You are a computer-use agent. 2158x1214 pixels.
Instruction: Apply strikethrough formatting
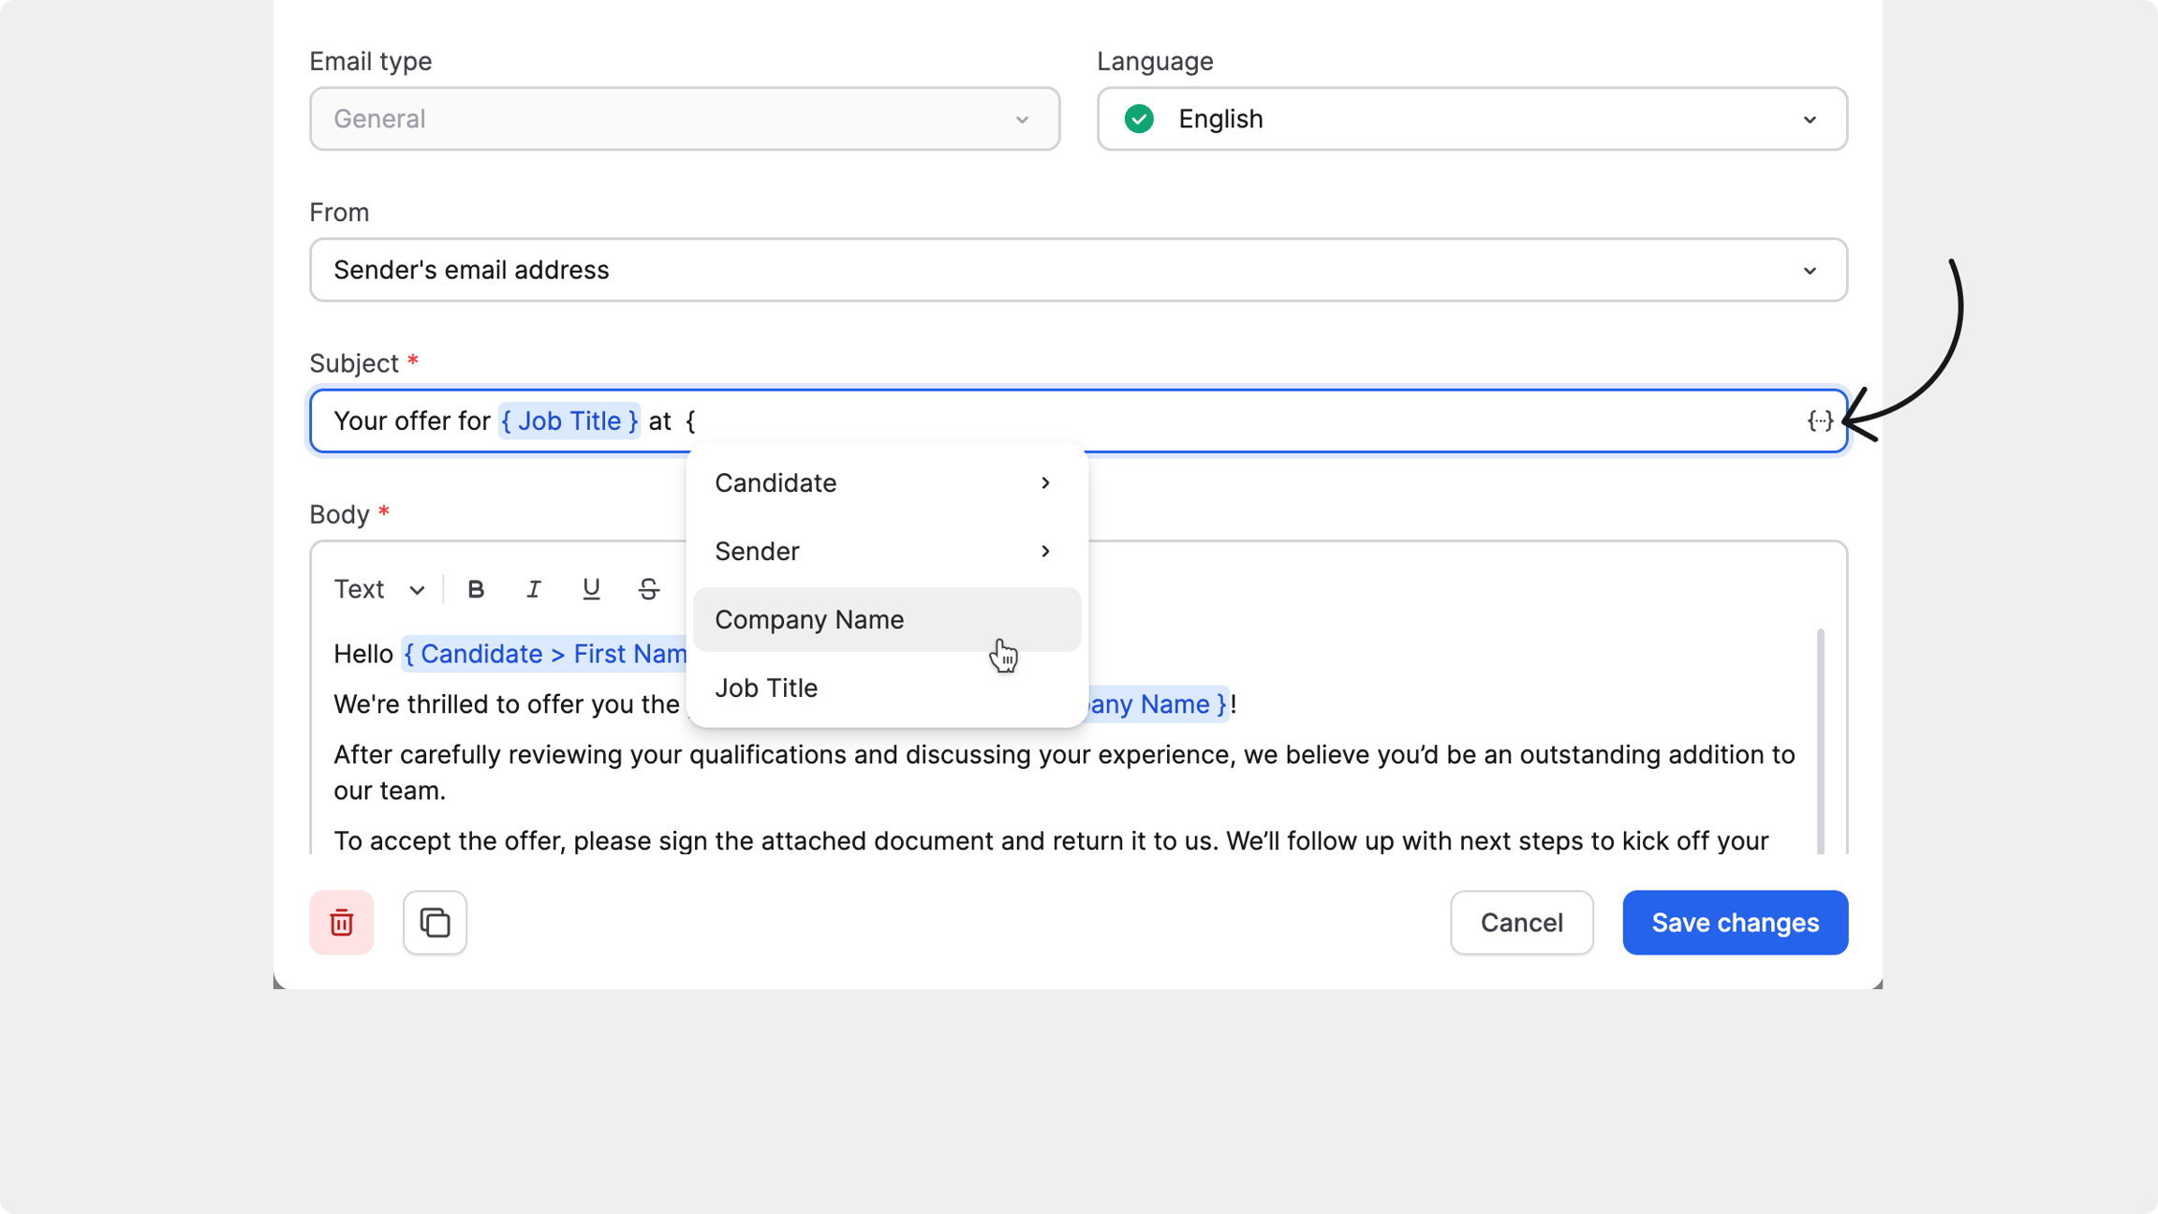pyautogui.click(x=648, y=589)
